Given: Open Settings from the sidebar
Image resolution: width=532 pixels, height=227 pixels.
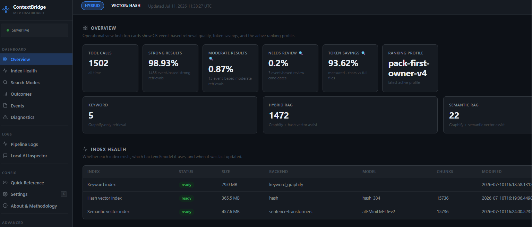Looking at the screenshot, I should (x=36, y=194).
